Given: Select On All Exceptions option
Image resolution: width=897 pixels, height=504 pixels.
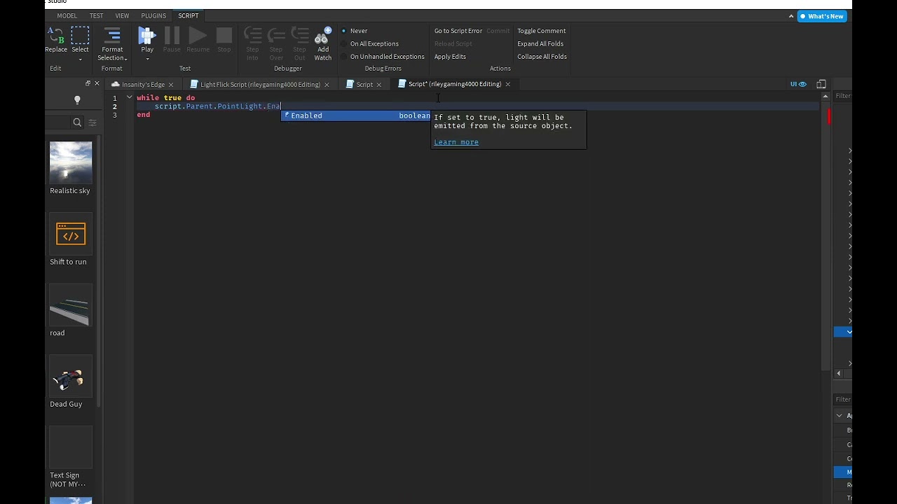Looking at the screenshot, I should 370,43.
